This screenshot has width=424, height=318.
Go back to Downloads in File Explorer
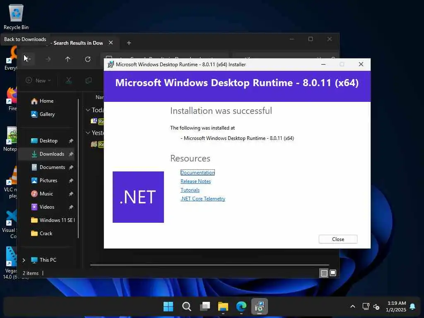tap(27, 59)
